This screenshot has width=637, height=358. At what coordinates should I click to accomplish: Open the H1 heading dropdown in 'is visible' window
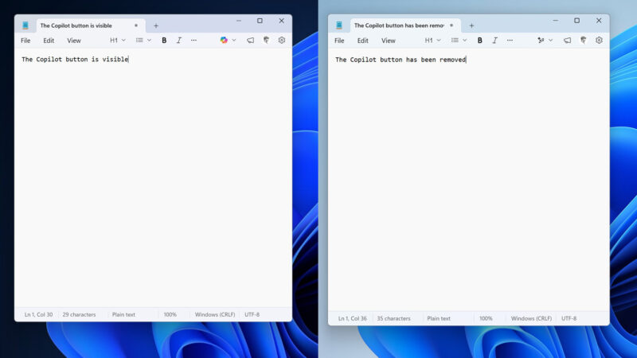(118, 41)
